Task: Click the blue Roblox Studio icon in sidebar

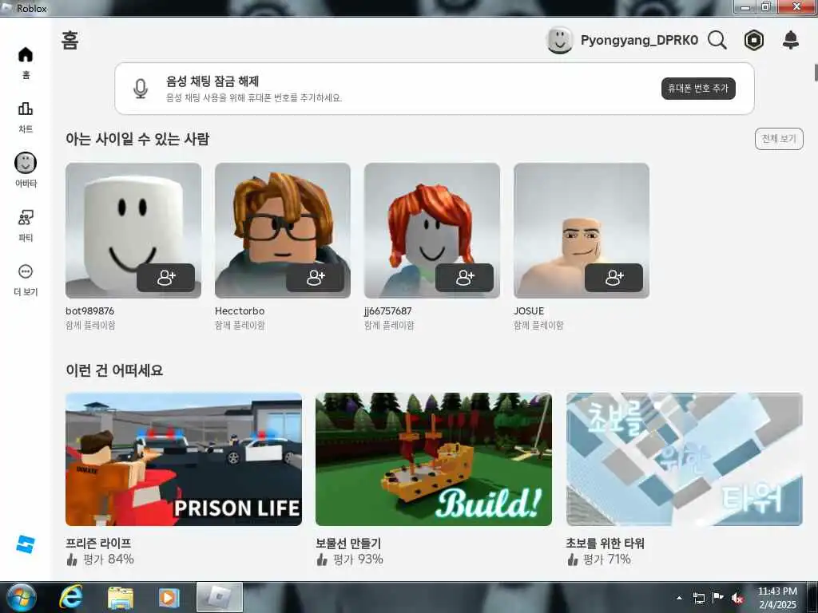Action: pos(26,544)
